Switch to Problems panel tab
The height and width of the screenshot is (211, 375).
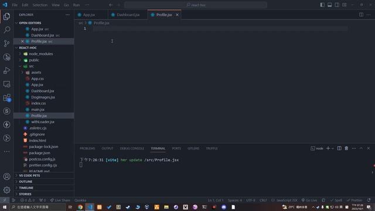pyautogui.click(x=87, y=148)
